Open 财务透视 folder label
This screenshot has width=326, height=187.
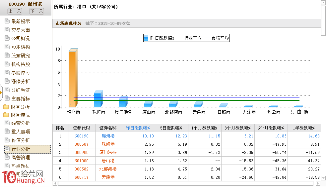20,115
